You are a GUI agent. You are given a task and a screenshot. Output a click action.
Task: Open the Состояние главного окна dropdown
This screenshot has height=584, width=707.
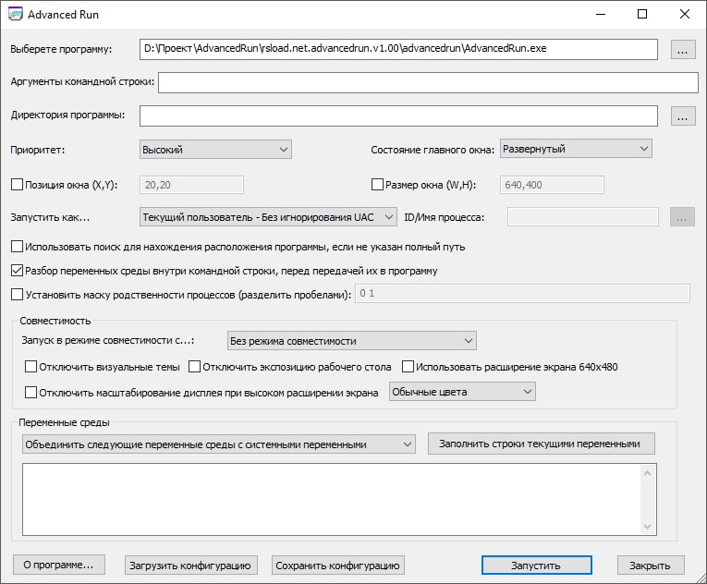[576, 149]
